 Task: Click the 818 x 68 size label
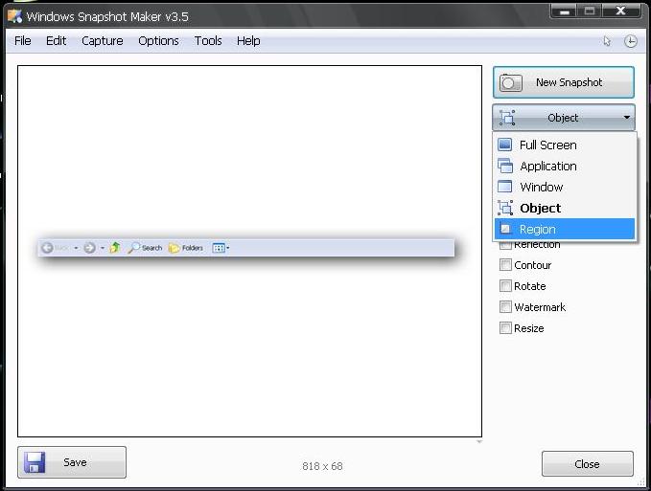click(x=322, y=466)
